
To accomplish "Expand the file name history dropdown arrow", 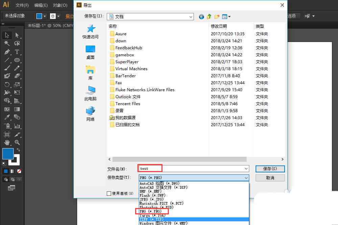I will pyautogui.click(x=246, y=169).
